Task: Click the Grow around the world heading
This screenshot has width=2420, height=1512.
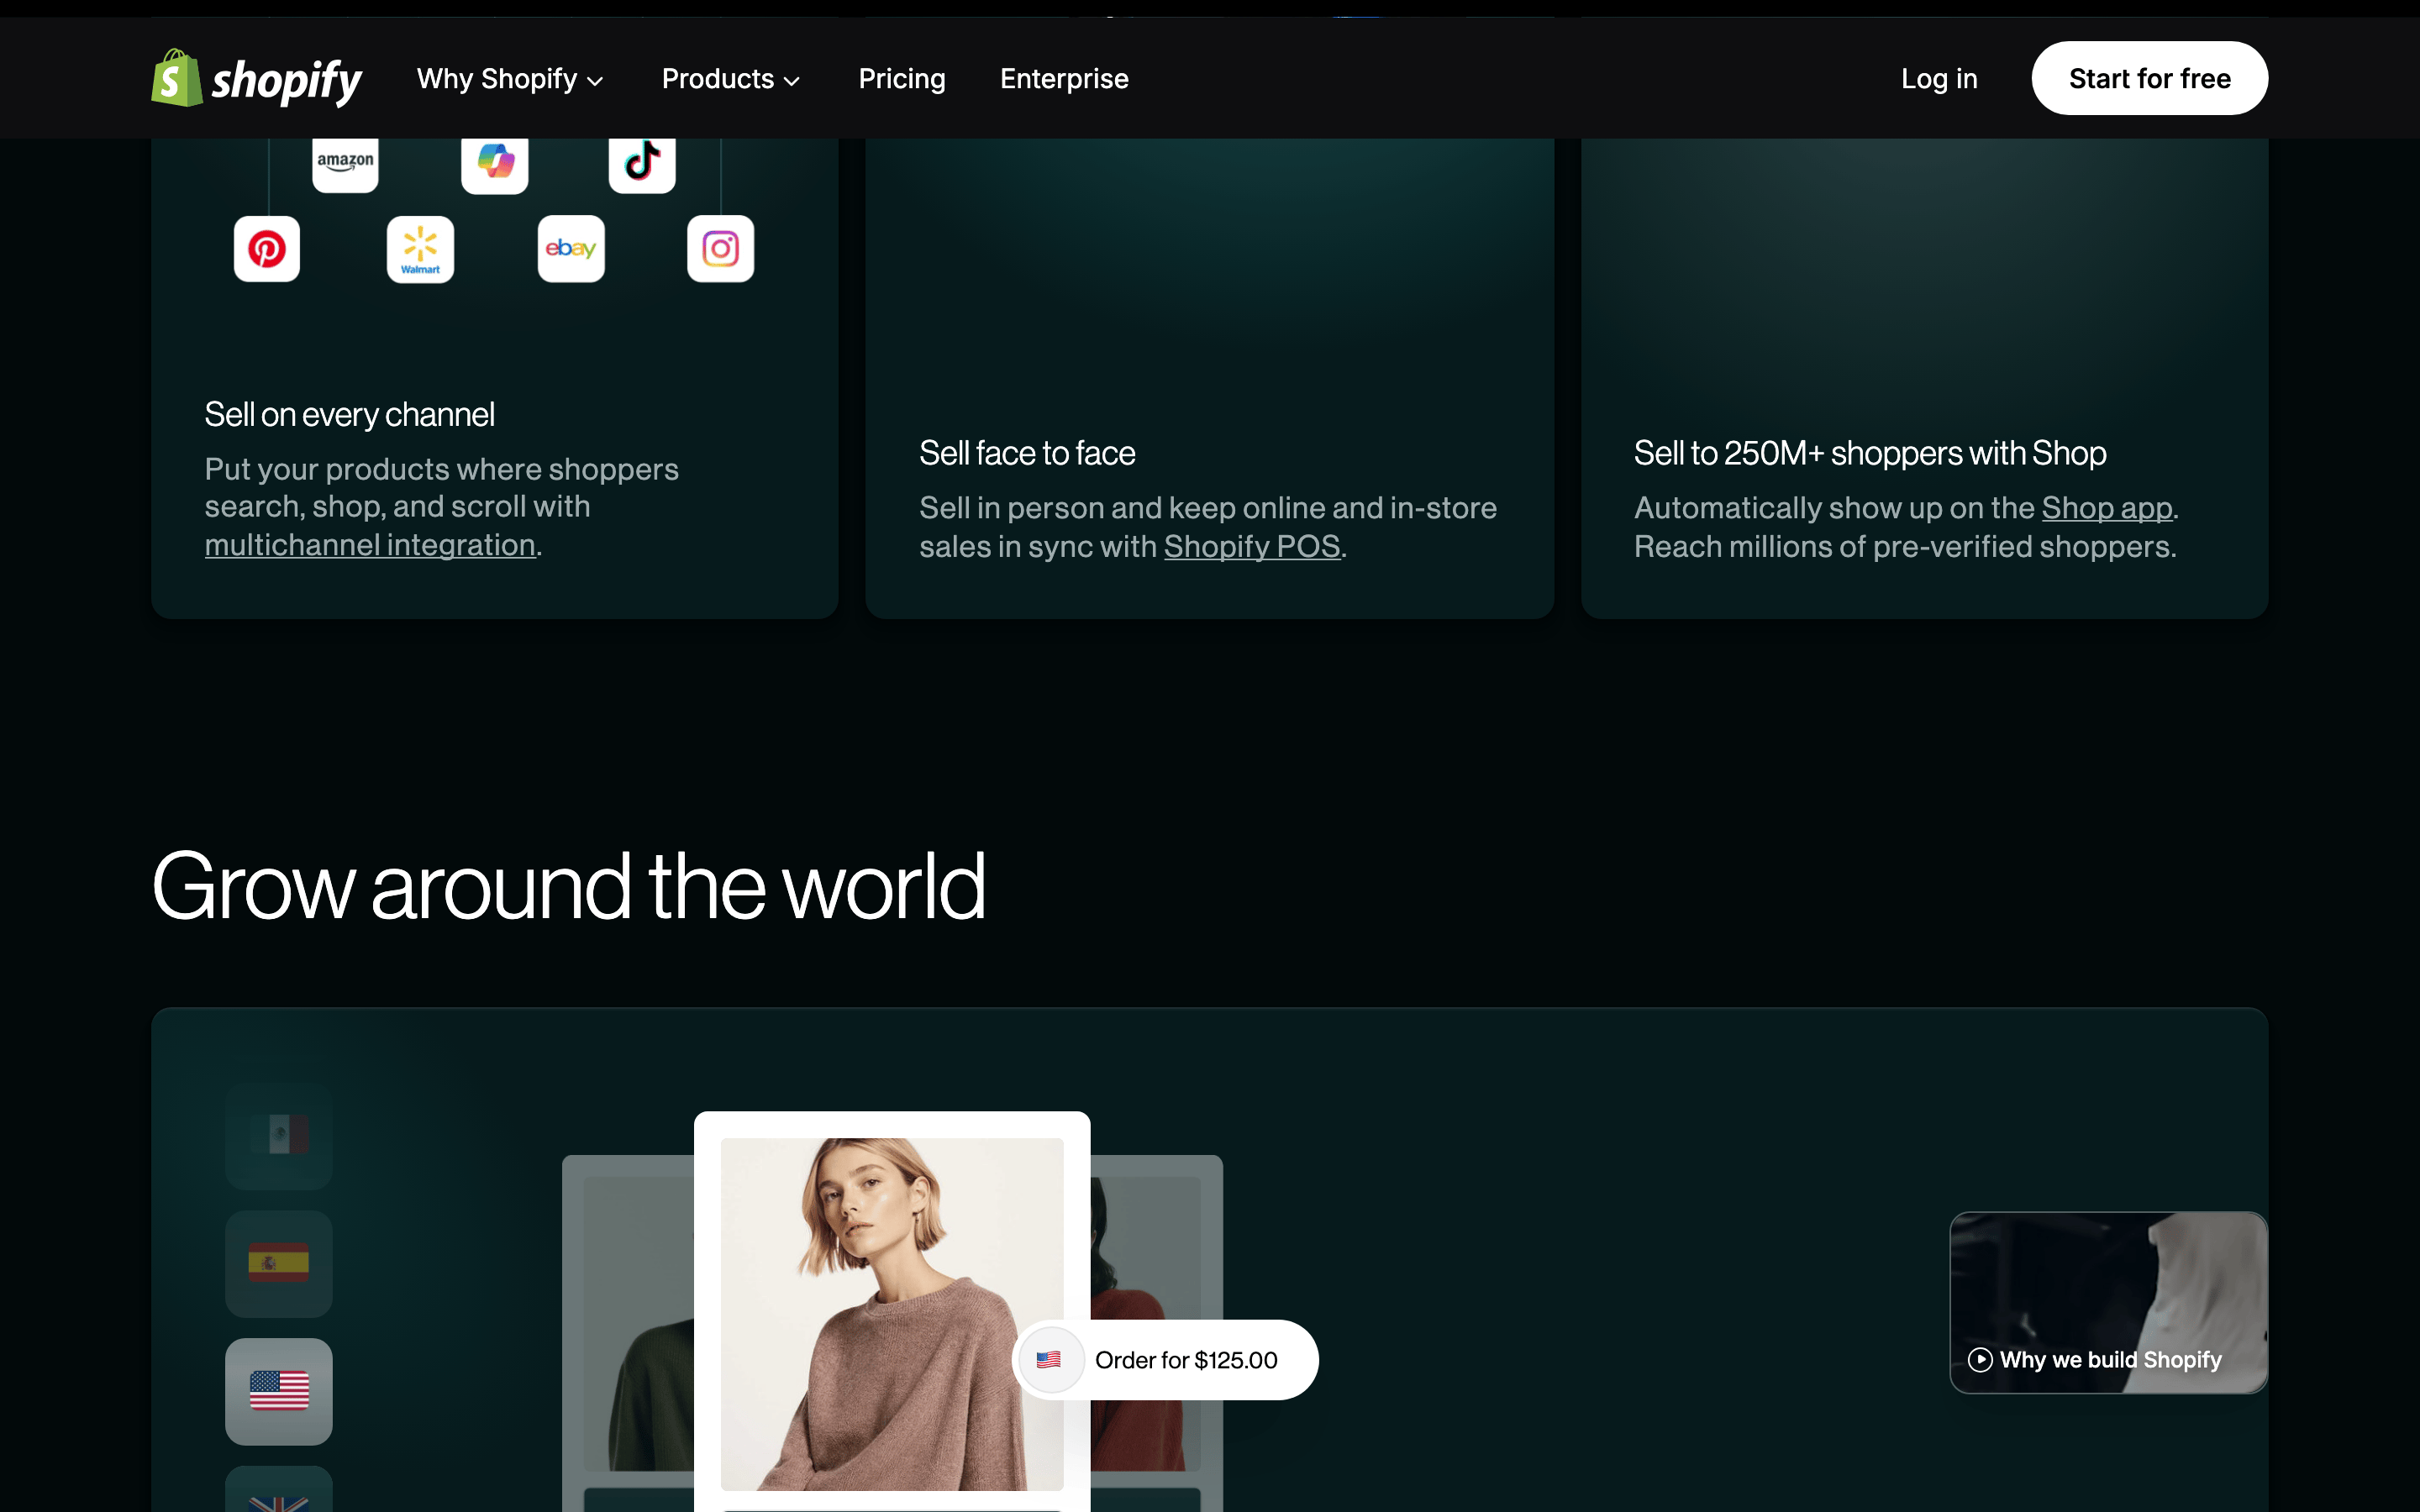Action: pos(568,886)
